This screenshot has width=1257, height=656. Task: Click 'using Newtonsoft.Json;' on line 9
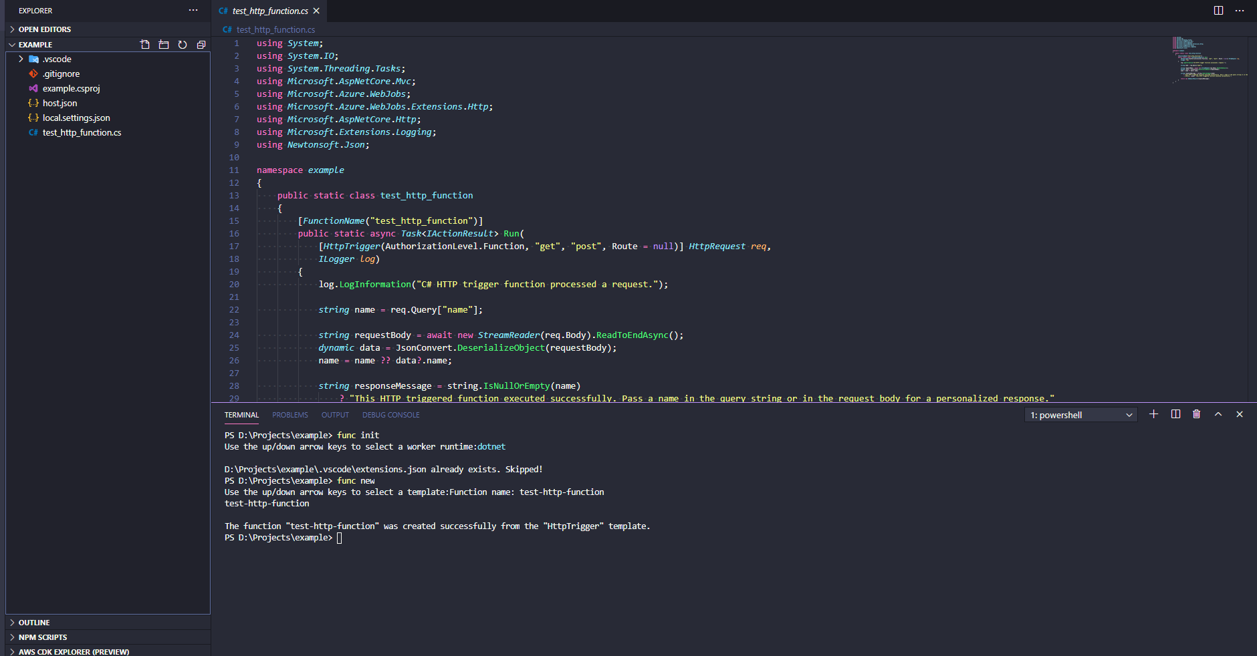(x=313, y=144)
